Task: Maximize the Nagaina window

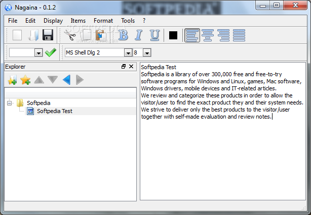Action: click(x=277, y=5)
